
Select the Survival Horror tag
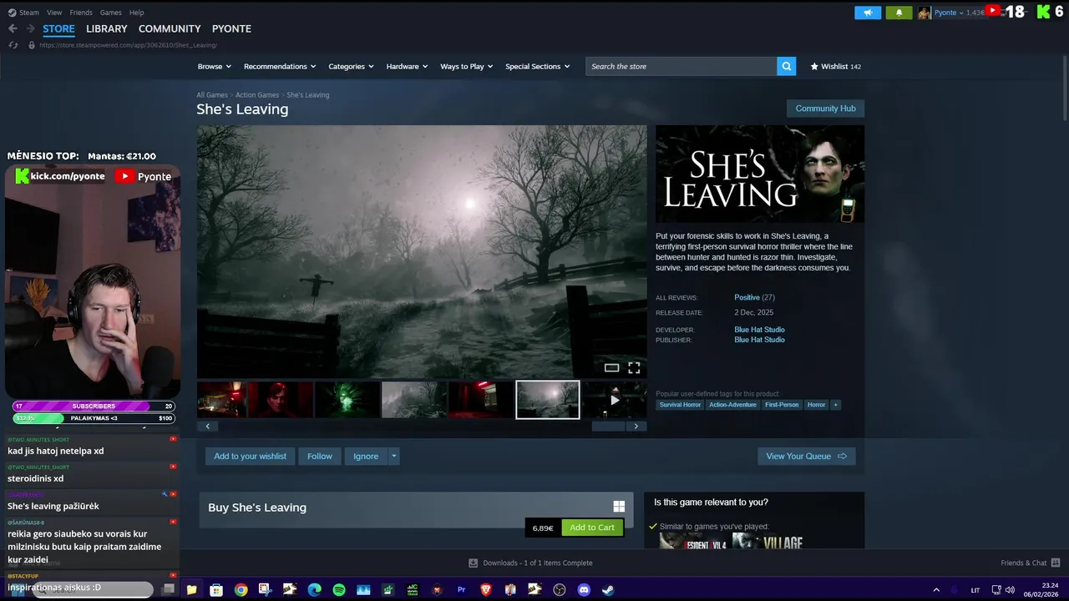coord(680,405)
